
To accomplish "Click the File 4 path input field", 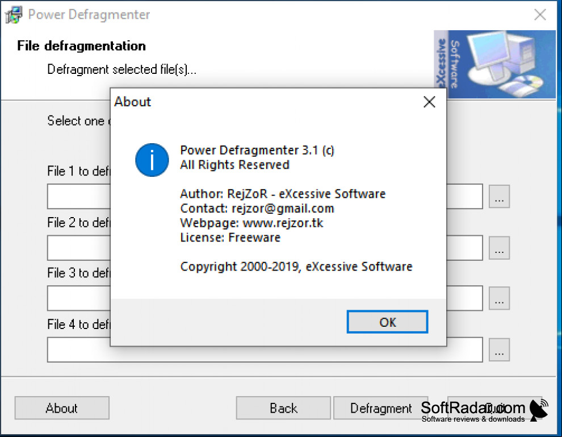I will pos(265,350).
